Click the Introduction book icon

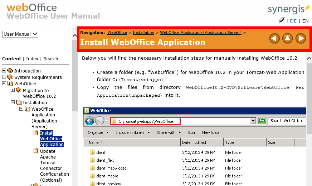(10, 71)
